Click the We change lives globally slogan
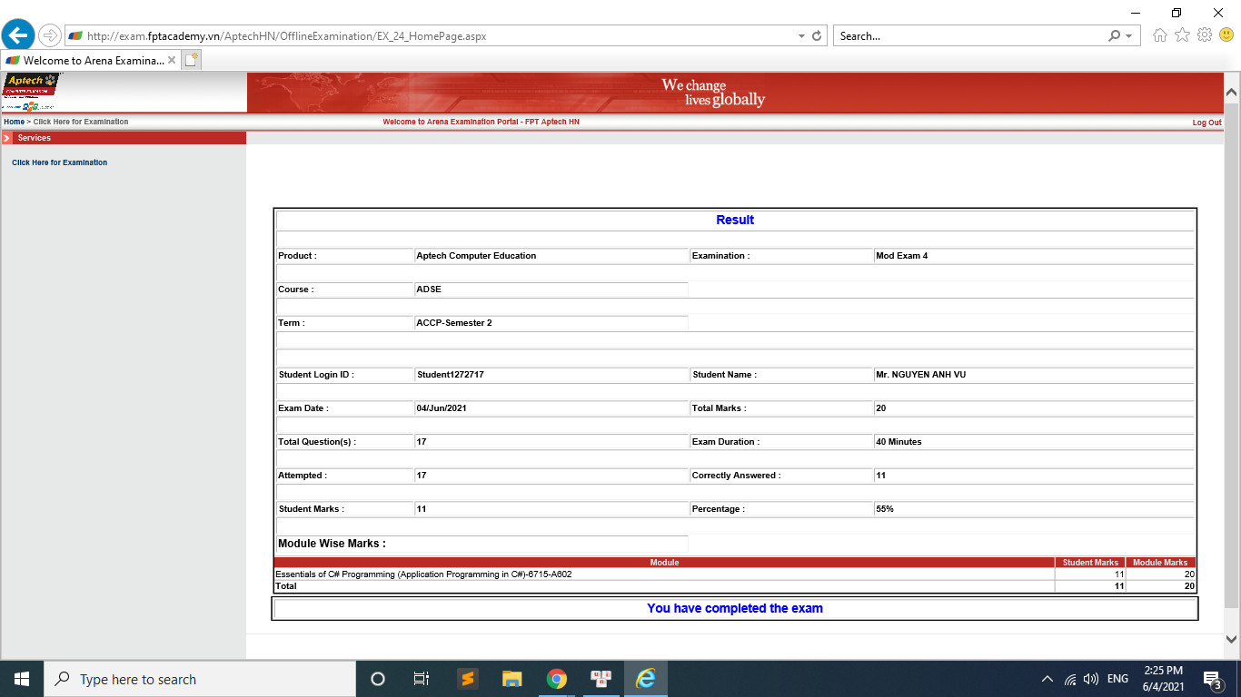 click(x=713, y=93)
